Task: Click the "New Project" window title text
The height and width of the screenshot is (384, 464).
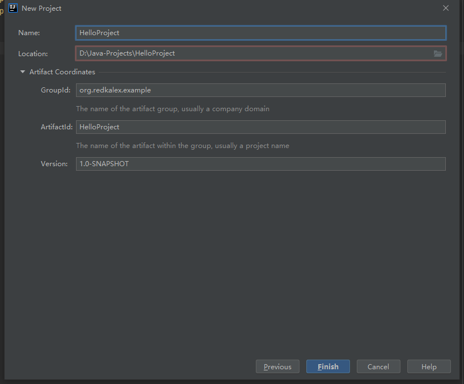Action: tap(41, 9)
